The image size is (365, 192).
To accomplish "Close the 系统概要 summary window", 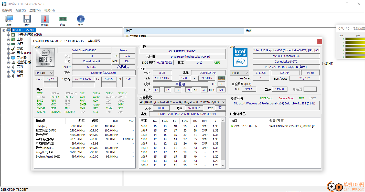I will coord(320,41).
